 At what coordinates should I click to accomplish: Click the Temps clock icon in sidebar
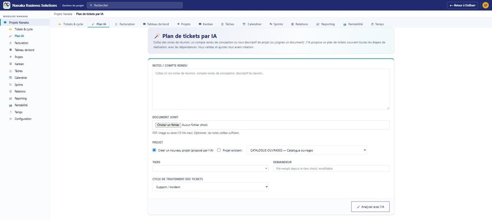click(11, 112)
